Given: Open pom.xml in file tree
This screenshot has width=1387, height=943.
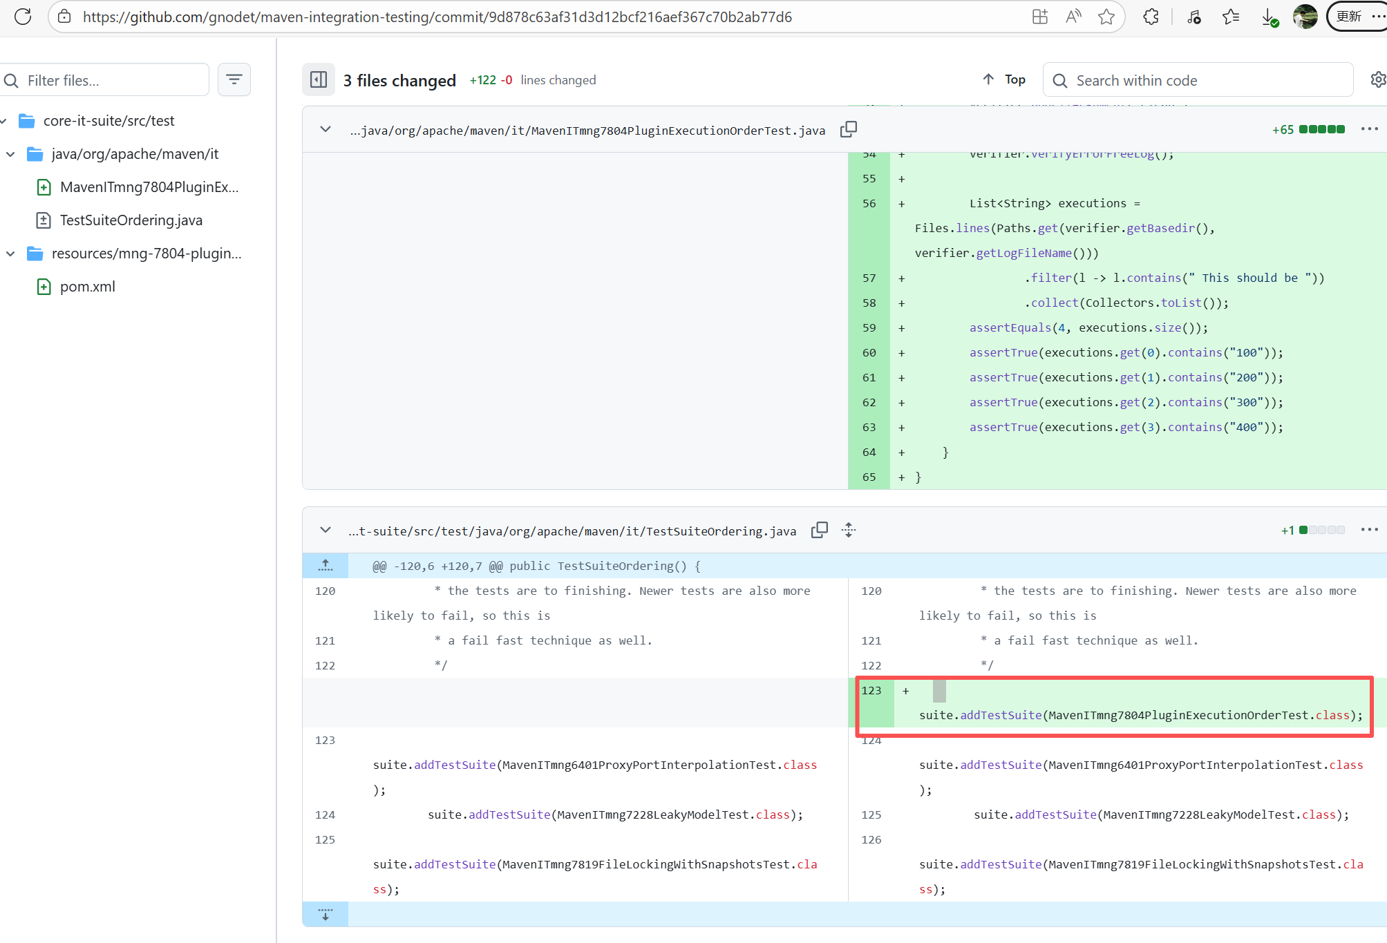Looking at the screenshot, I should [87, 287].
